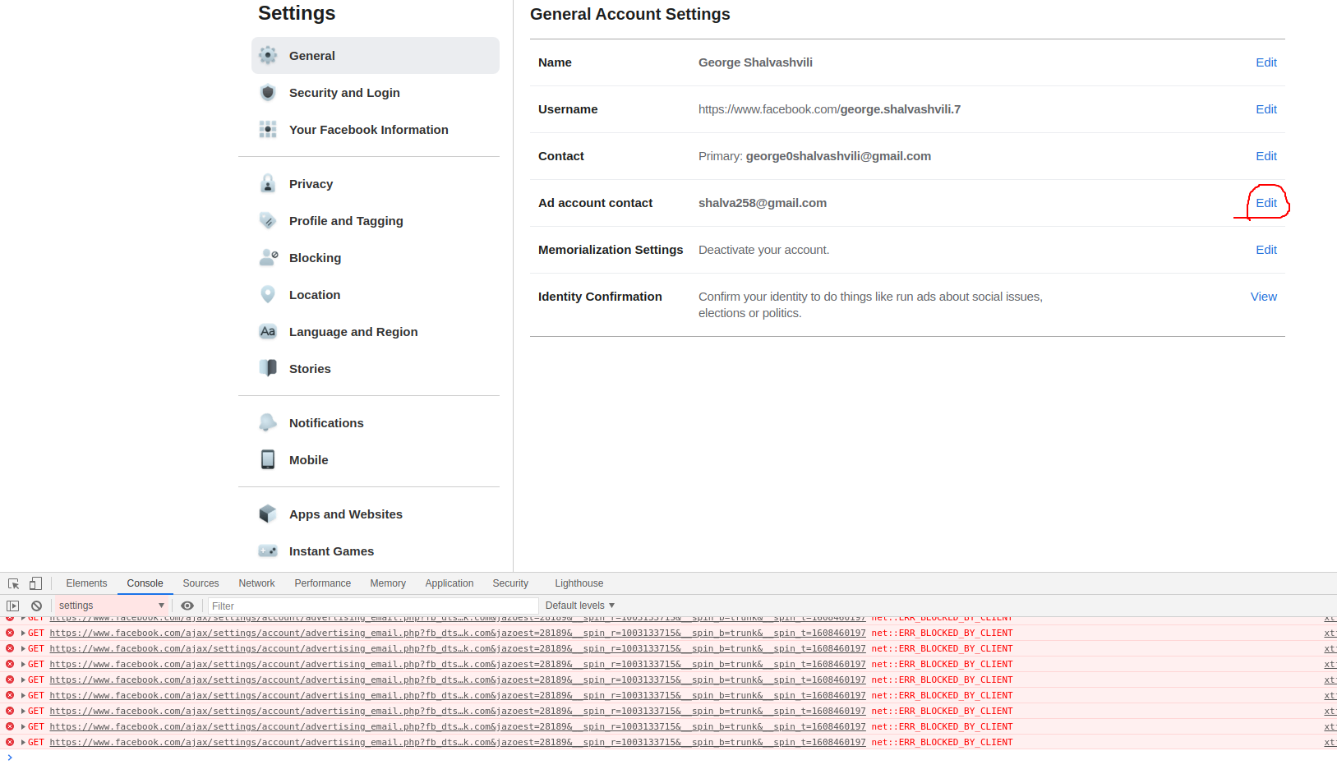Click the Privacy padlock icon
The image size is (1337, 774).
[268, 183]
